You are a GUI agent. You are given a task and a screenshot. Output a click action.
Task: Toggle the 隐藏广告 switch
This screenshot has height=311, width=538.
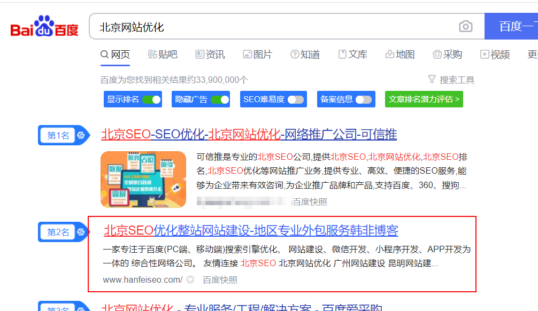point(220,99)
